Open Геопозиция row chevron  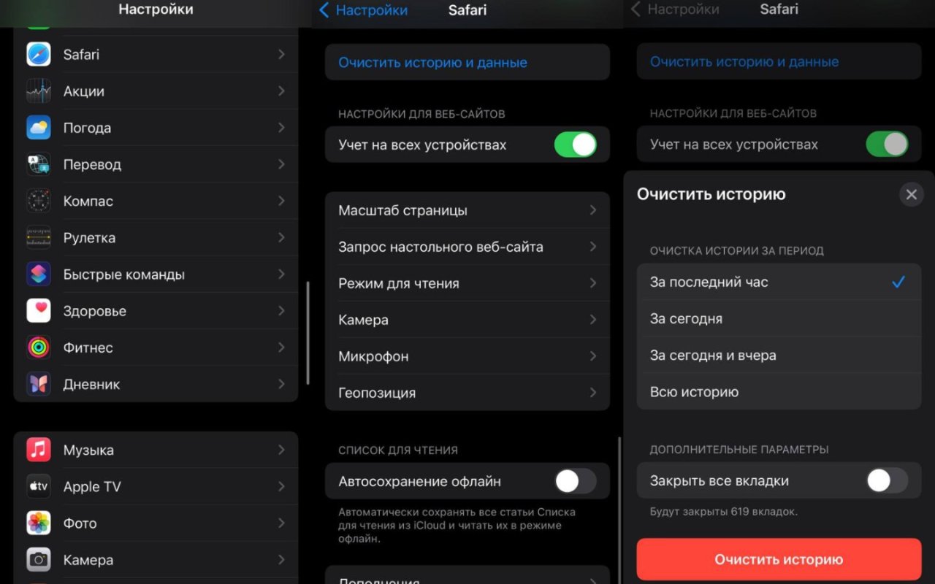pyautogui.click(x=593, y=393)
